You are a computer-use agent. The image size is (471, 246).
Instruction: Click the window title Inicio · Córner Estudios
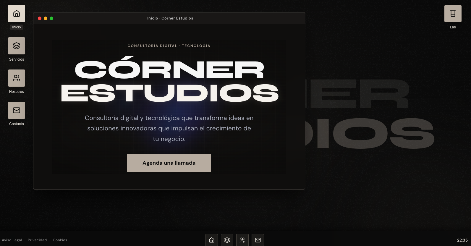170,18
